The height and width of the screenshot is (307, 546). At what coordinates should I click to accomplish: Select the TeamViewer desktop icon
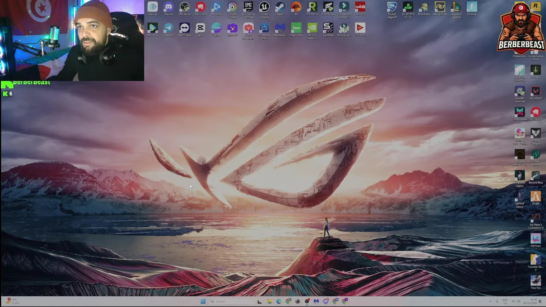tap(184, 29)
